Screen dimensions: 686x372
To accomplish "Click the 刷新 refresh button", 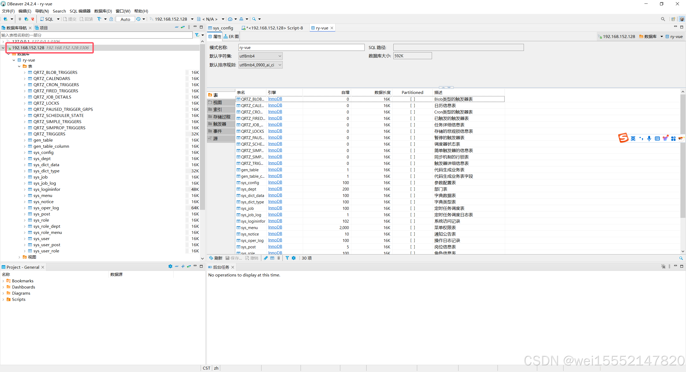I will coord(216,258).
